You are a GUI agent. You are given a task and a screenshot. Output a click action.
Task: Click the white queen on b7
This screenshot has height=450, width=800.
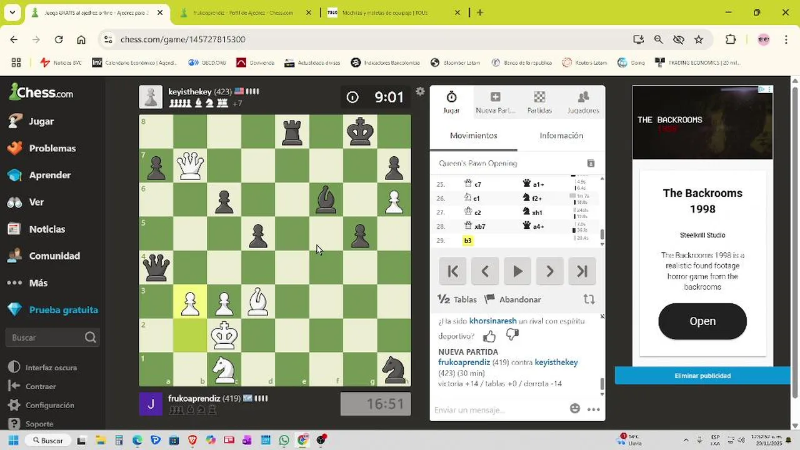click(190, 166)
